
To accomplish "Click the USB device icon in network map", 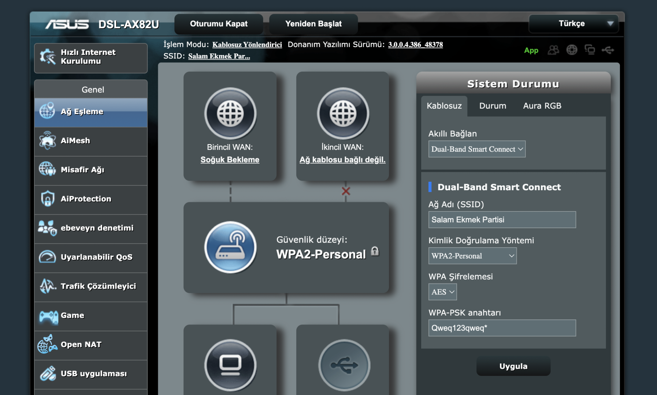I will click(x=344, y=365).
